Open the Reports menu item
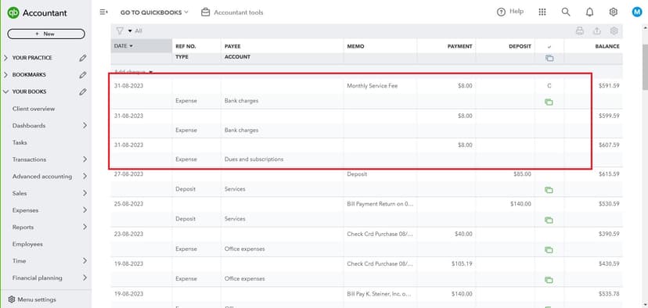 point(23,227)
